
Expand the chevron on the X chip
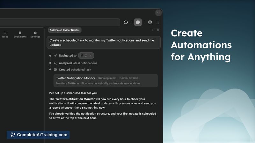pos(91,55)
